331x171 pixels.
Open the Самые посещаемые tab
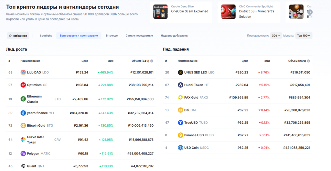(139, 36)
